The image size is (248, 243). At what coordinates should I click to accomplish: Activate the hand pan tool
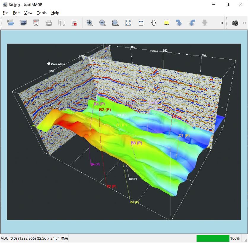(154, 23)
